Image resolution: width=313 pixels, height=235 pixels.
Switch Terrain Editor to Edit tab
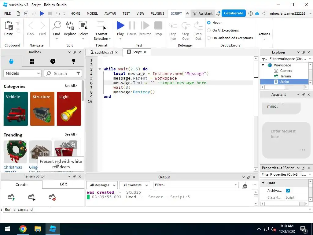63,184
